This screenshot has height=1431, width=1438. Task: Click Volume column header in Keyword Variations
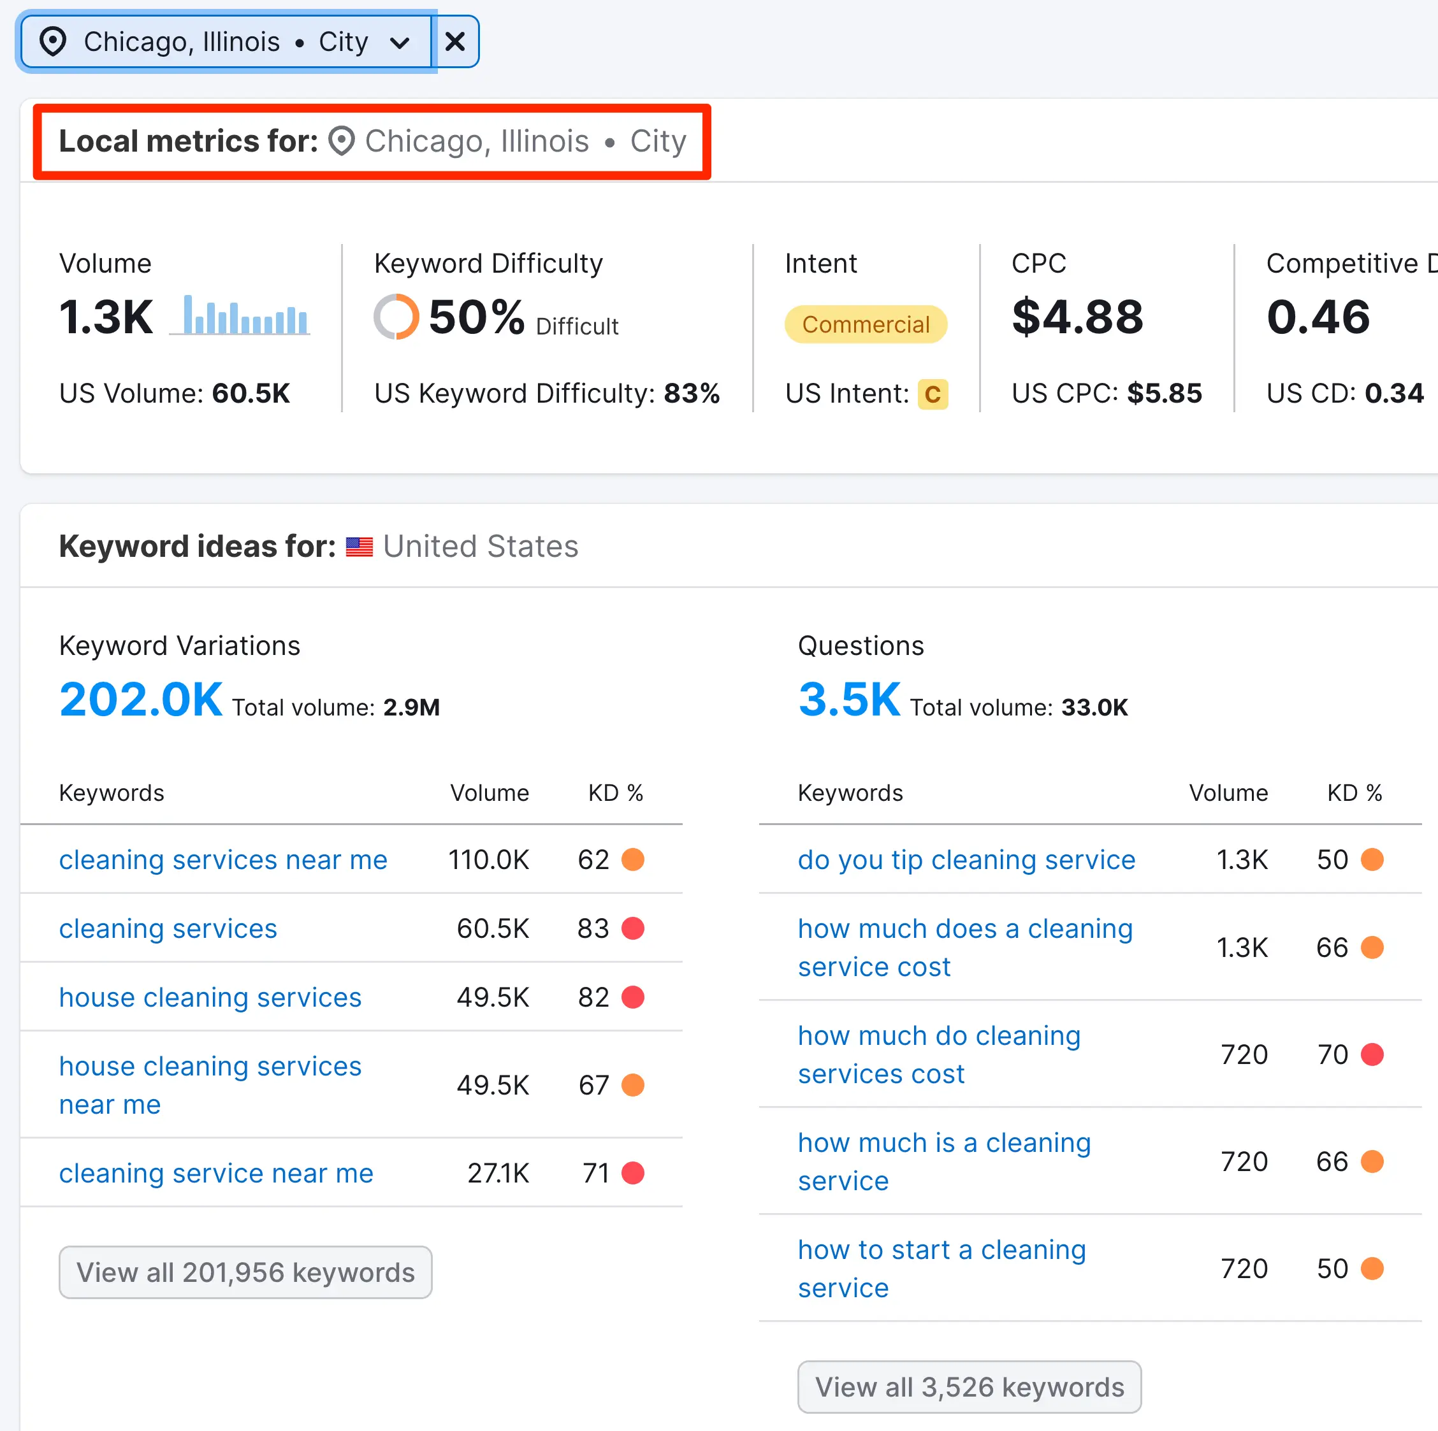click(489, 793)
